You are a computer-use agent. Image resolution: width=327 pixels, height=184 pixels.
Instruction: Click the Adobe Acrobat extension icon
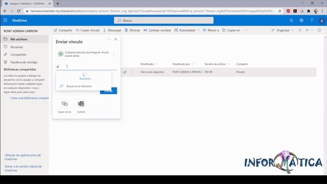click(295, 11)
